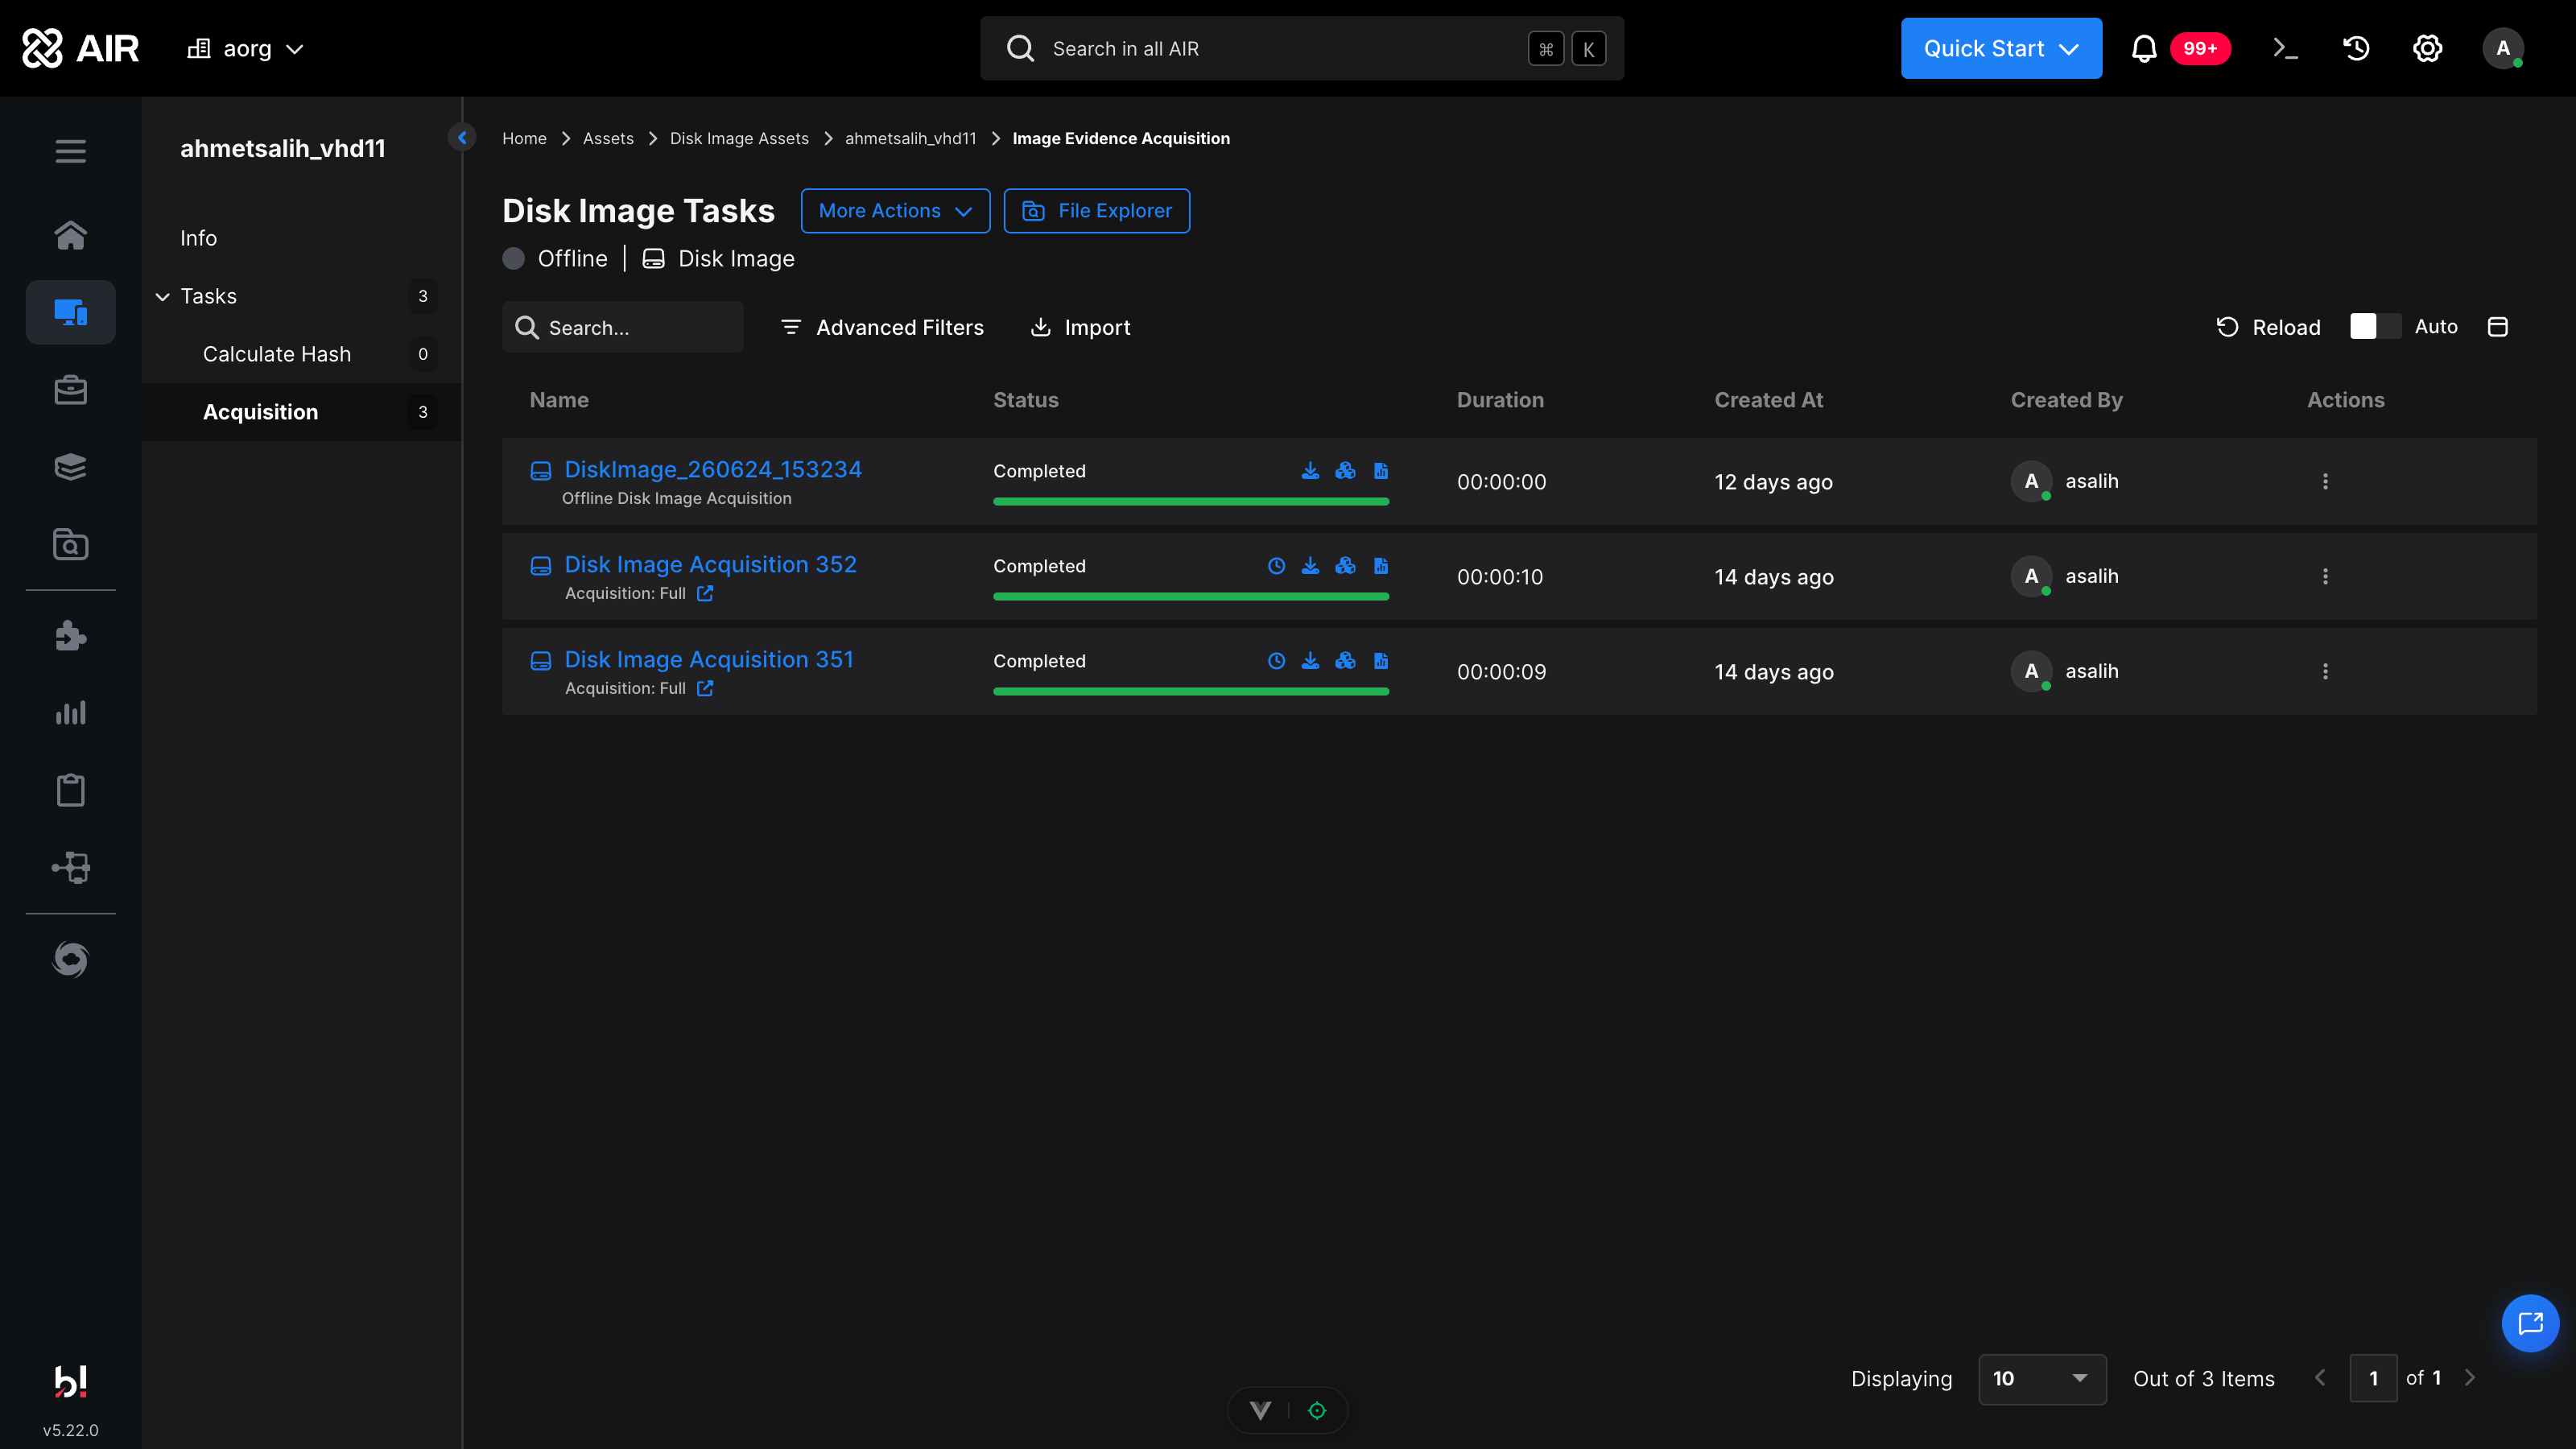Focus the tasks Search field
The width and height of the screenshot is (2576, 1449).
623,327
